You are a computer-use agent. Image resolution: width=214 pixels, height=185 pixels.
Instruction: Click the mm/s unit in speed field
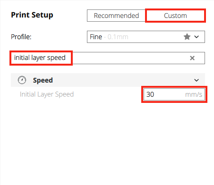coord(194,94)
